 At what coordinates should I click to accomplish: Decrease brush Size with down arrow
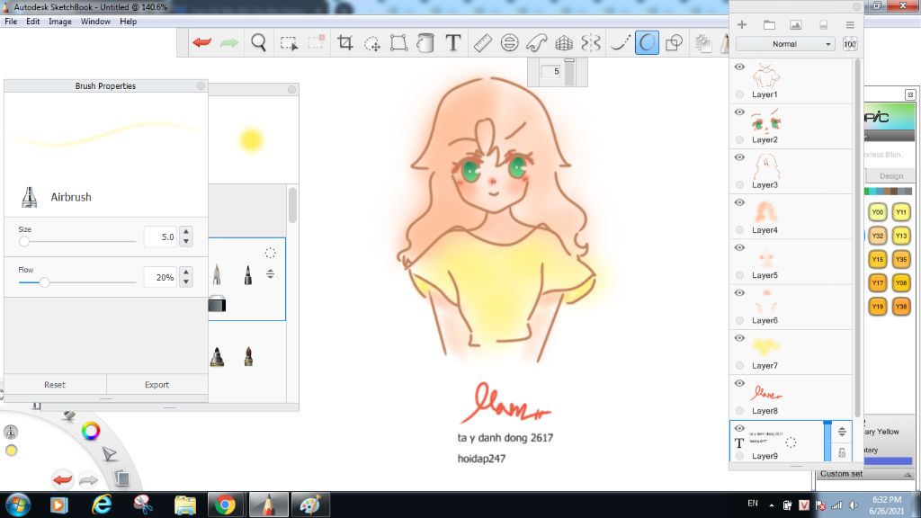tap(186, 241)
